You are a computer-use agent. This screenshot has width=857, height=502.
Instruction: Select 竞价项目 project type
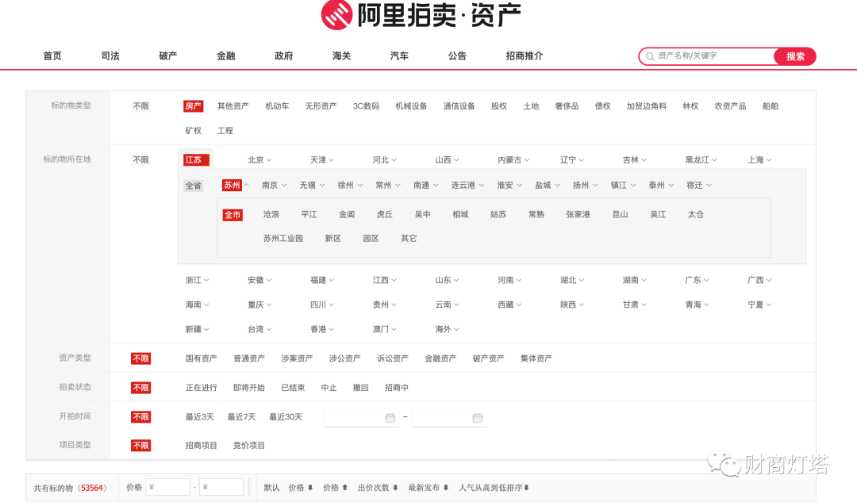pos(249,446)
